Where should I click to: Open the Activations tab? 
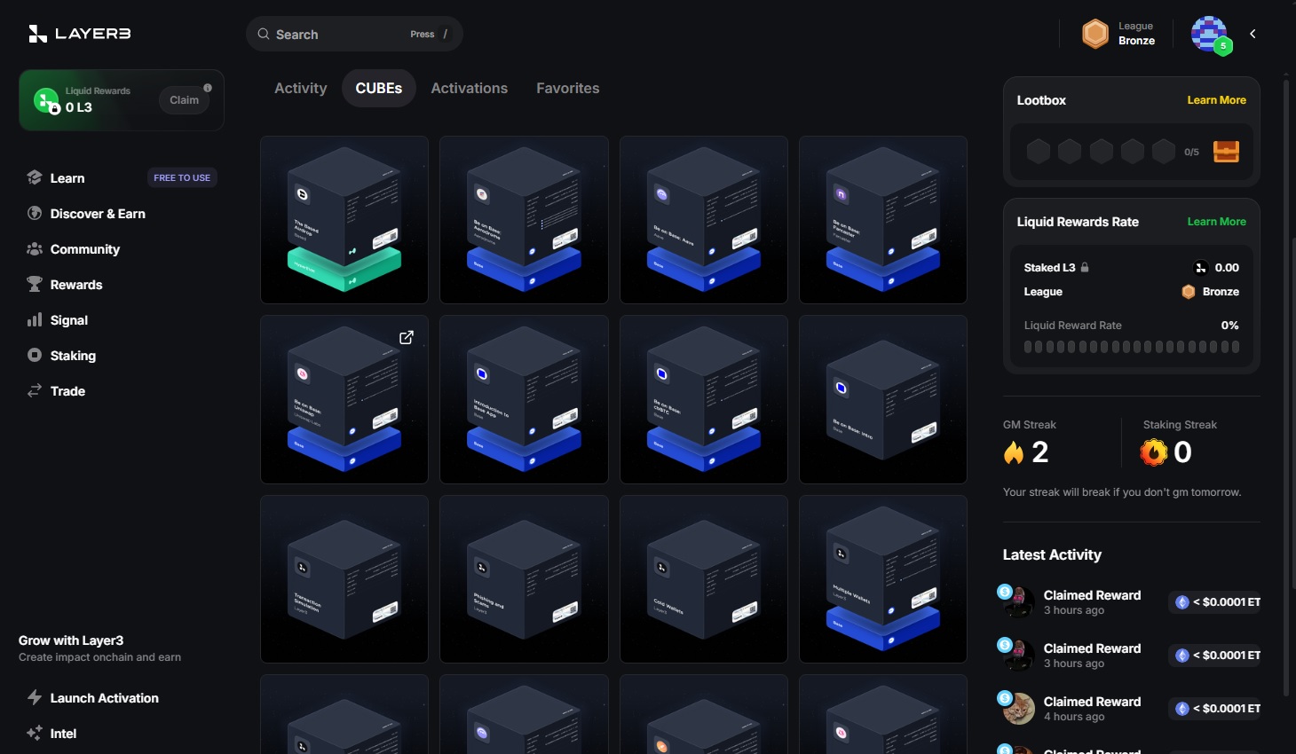469,89
